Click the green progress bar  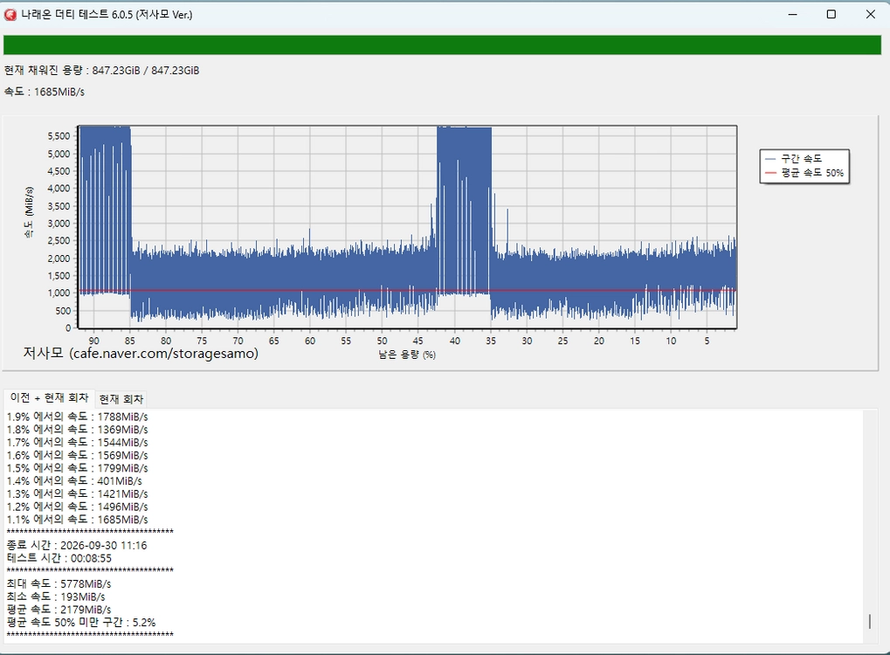point(442,45)
